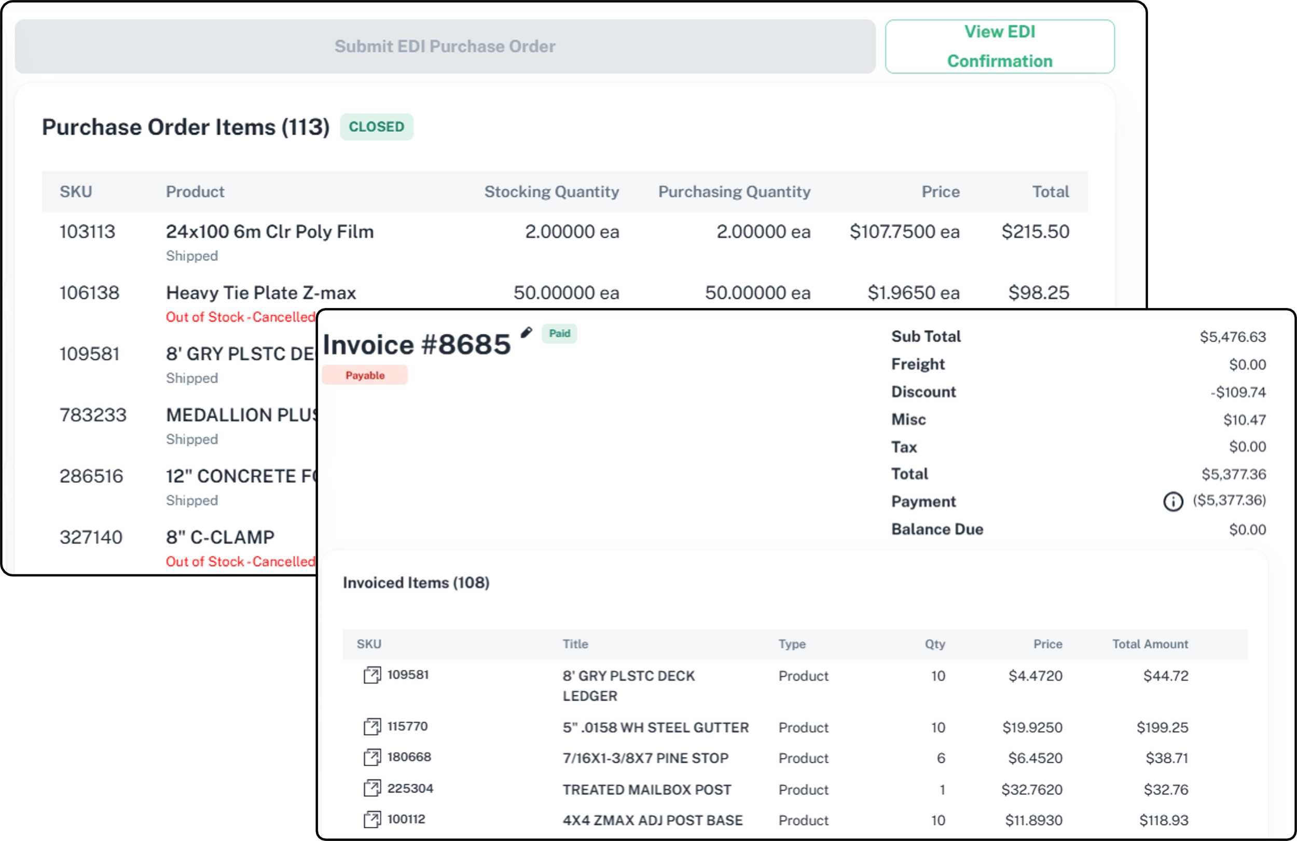This screenshot has height=841, width=1297.
Task: Click the 8" C-CLAMP product name
Action: click(220, 538)
